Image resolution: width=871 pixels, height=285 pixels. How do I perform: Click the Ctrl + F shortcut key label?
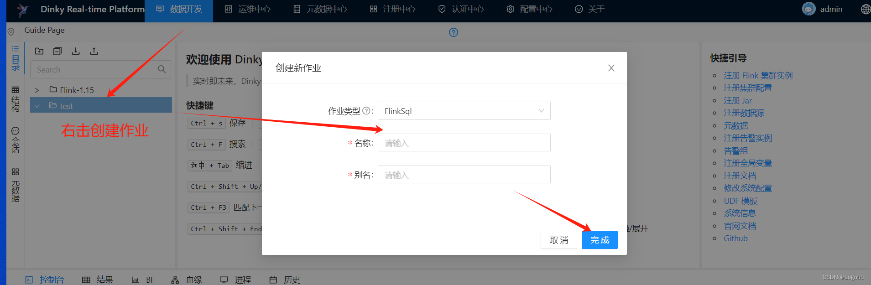pyautogui.click(x=207, y=144)
